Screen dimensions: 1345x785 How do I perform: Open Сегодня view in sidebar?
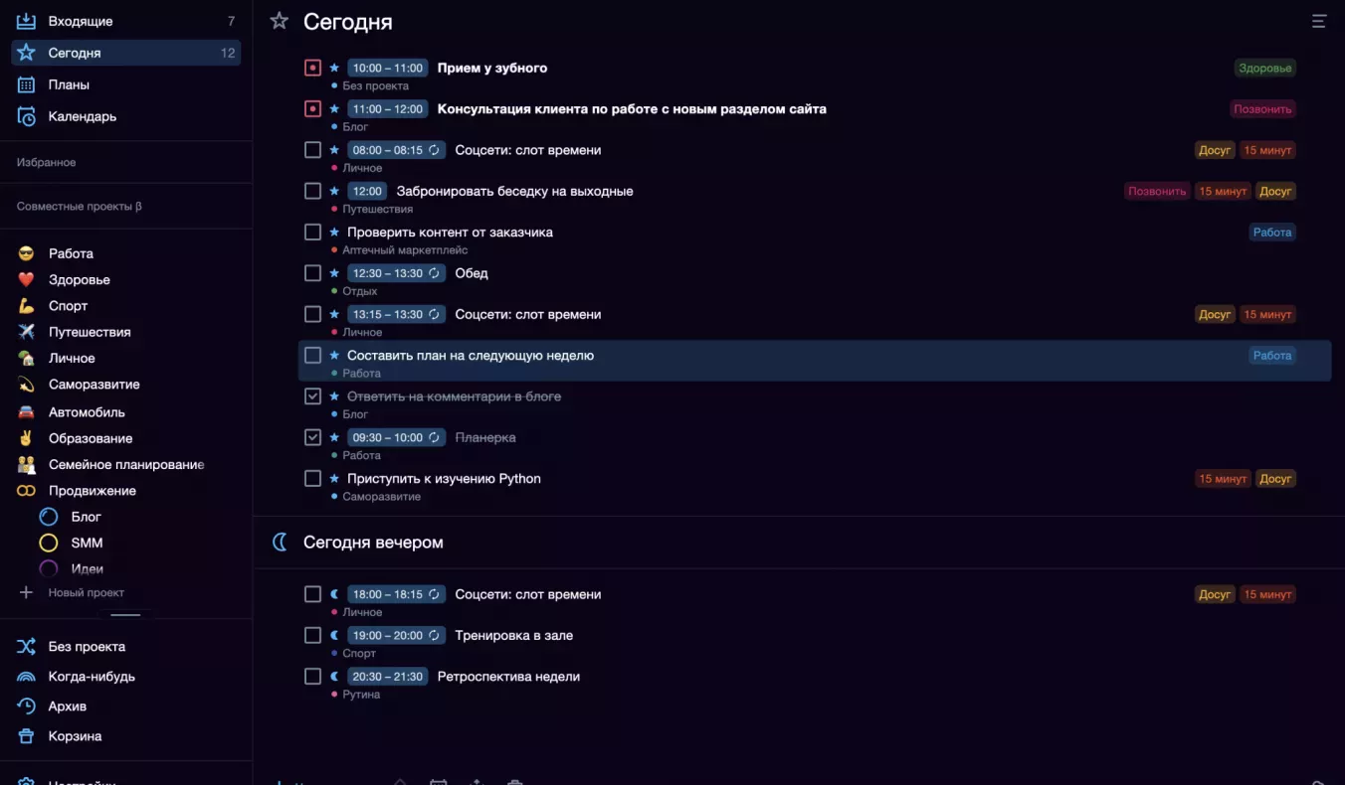click(126, 53)
